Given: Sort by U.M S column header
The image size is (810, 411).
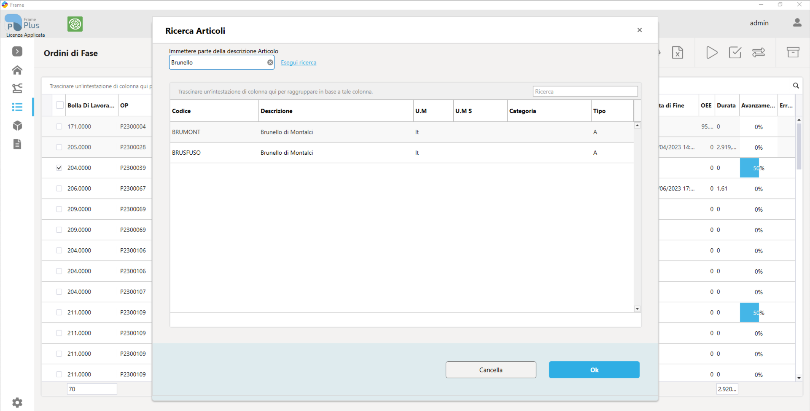Looking at the screenshot, I should pos(480,111).
